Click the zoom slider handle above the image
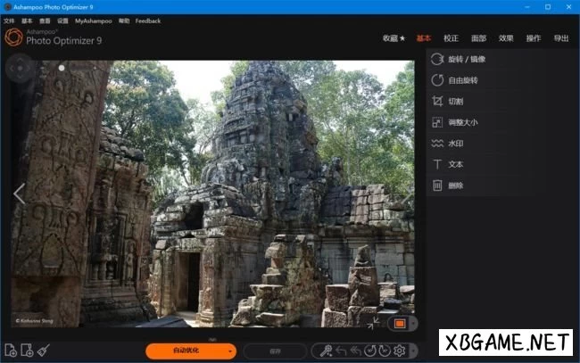580x363 pixels. (62, 67)
